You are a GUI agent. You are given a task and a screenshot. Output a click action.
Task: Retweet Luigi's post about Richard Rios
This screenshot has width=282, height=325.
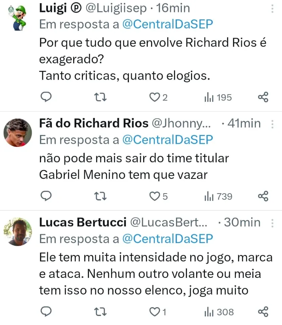(101, 97)
